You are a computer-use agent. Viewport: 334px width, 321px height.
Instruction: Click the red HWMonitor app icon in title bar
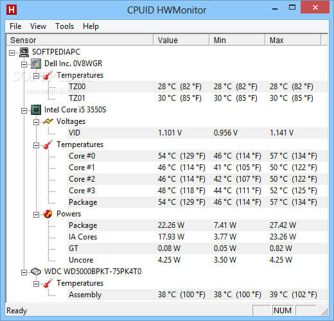coord(12,10)
